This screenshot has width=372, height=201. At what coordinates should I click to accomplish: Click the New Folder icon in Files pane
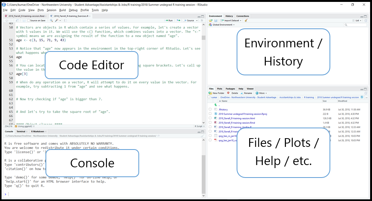click(210, 93)
